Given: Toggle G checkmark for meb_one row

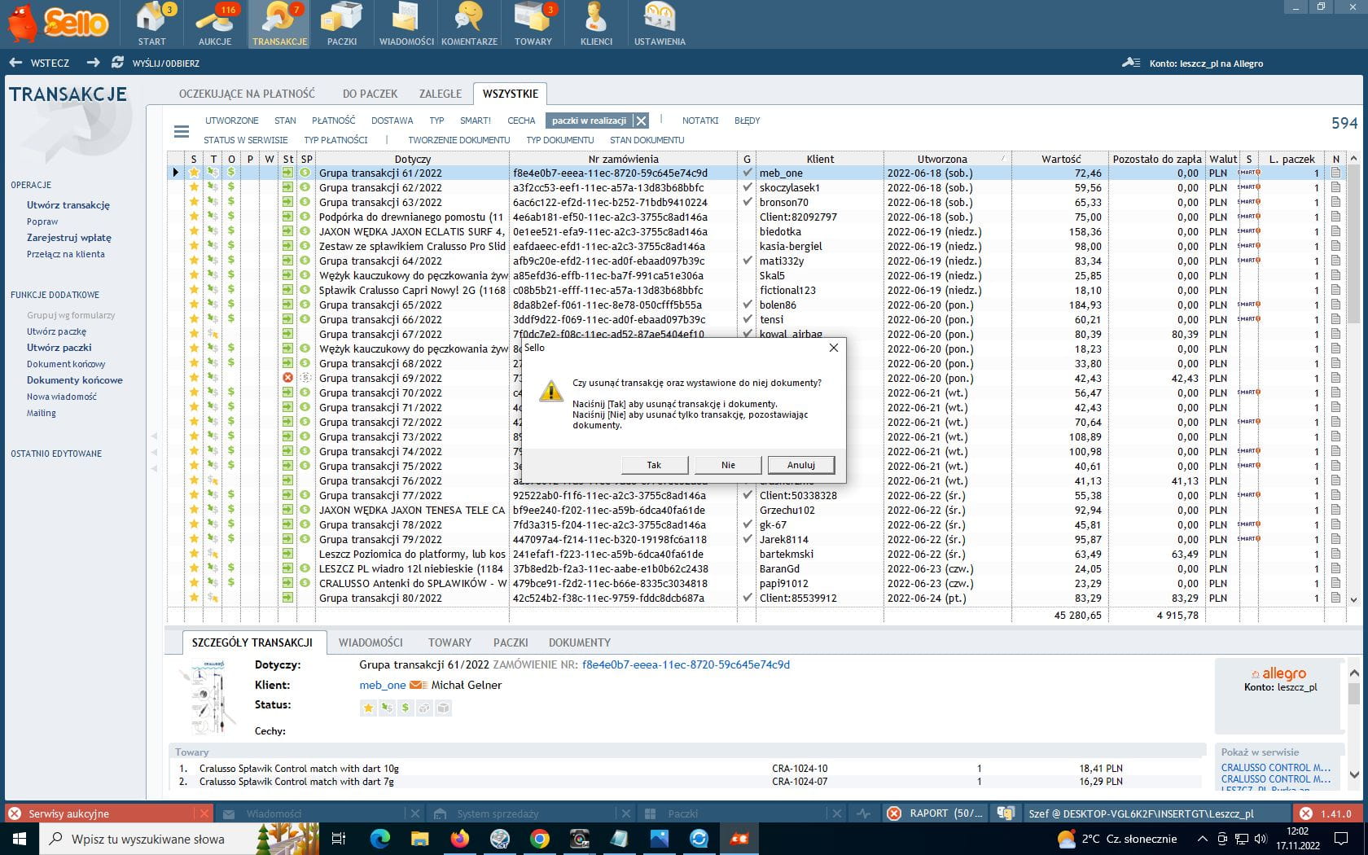Looking at the screenshot, I should [x=747, y=173].
